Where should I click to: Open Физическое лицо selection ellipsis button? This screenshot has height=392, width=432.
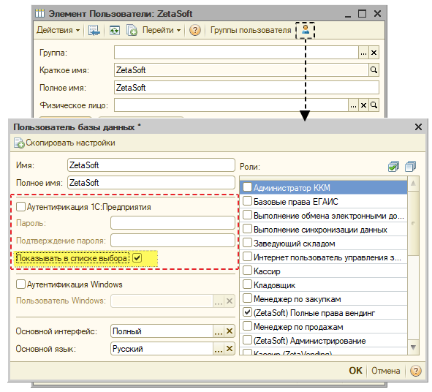click(353, 105)
